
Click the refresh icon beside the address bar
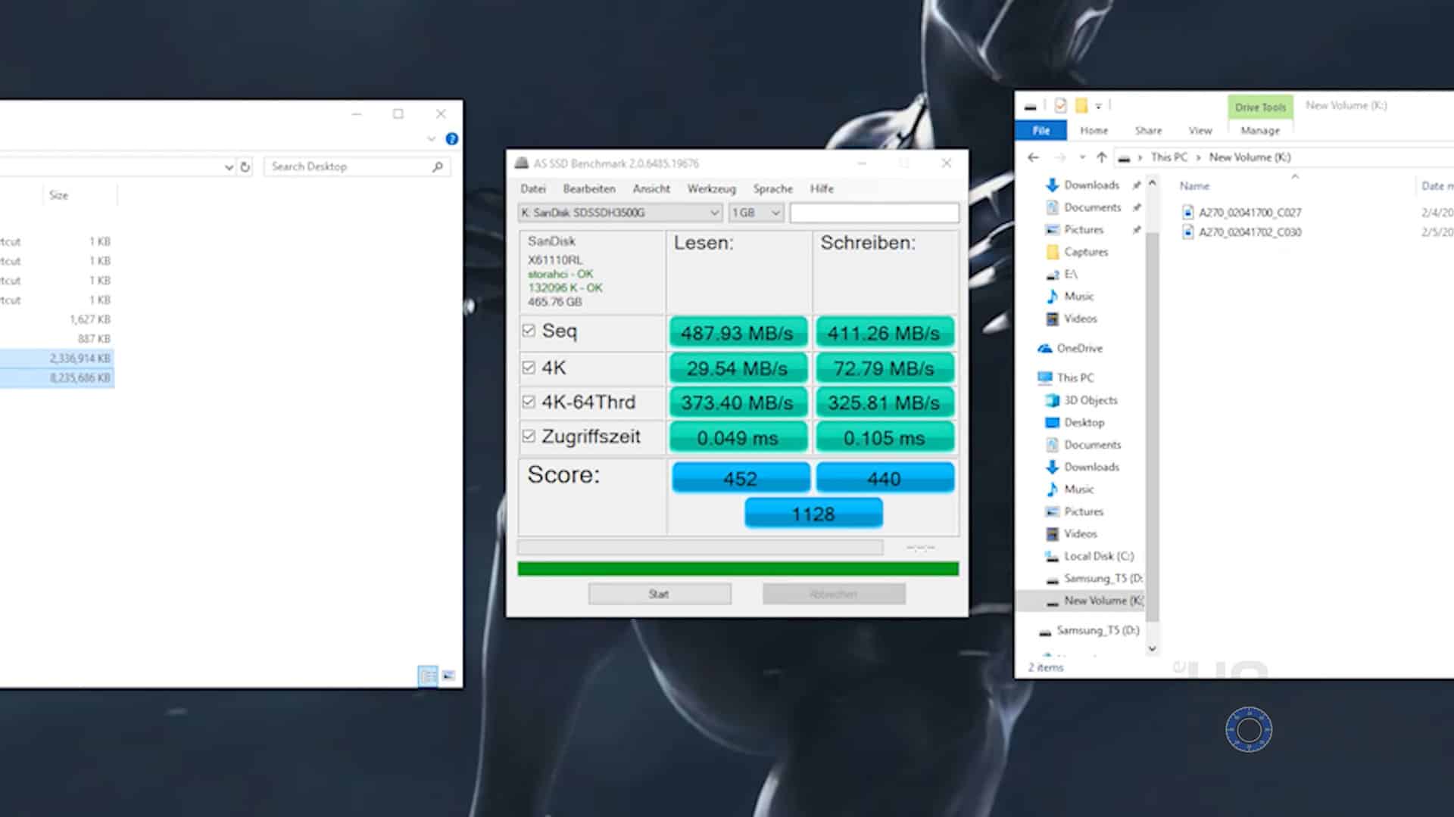point(245,166)
